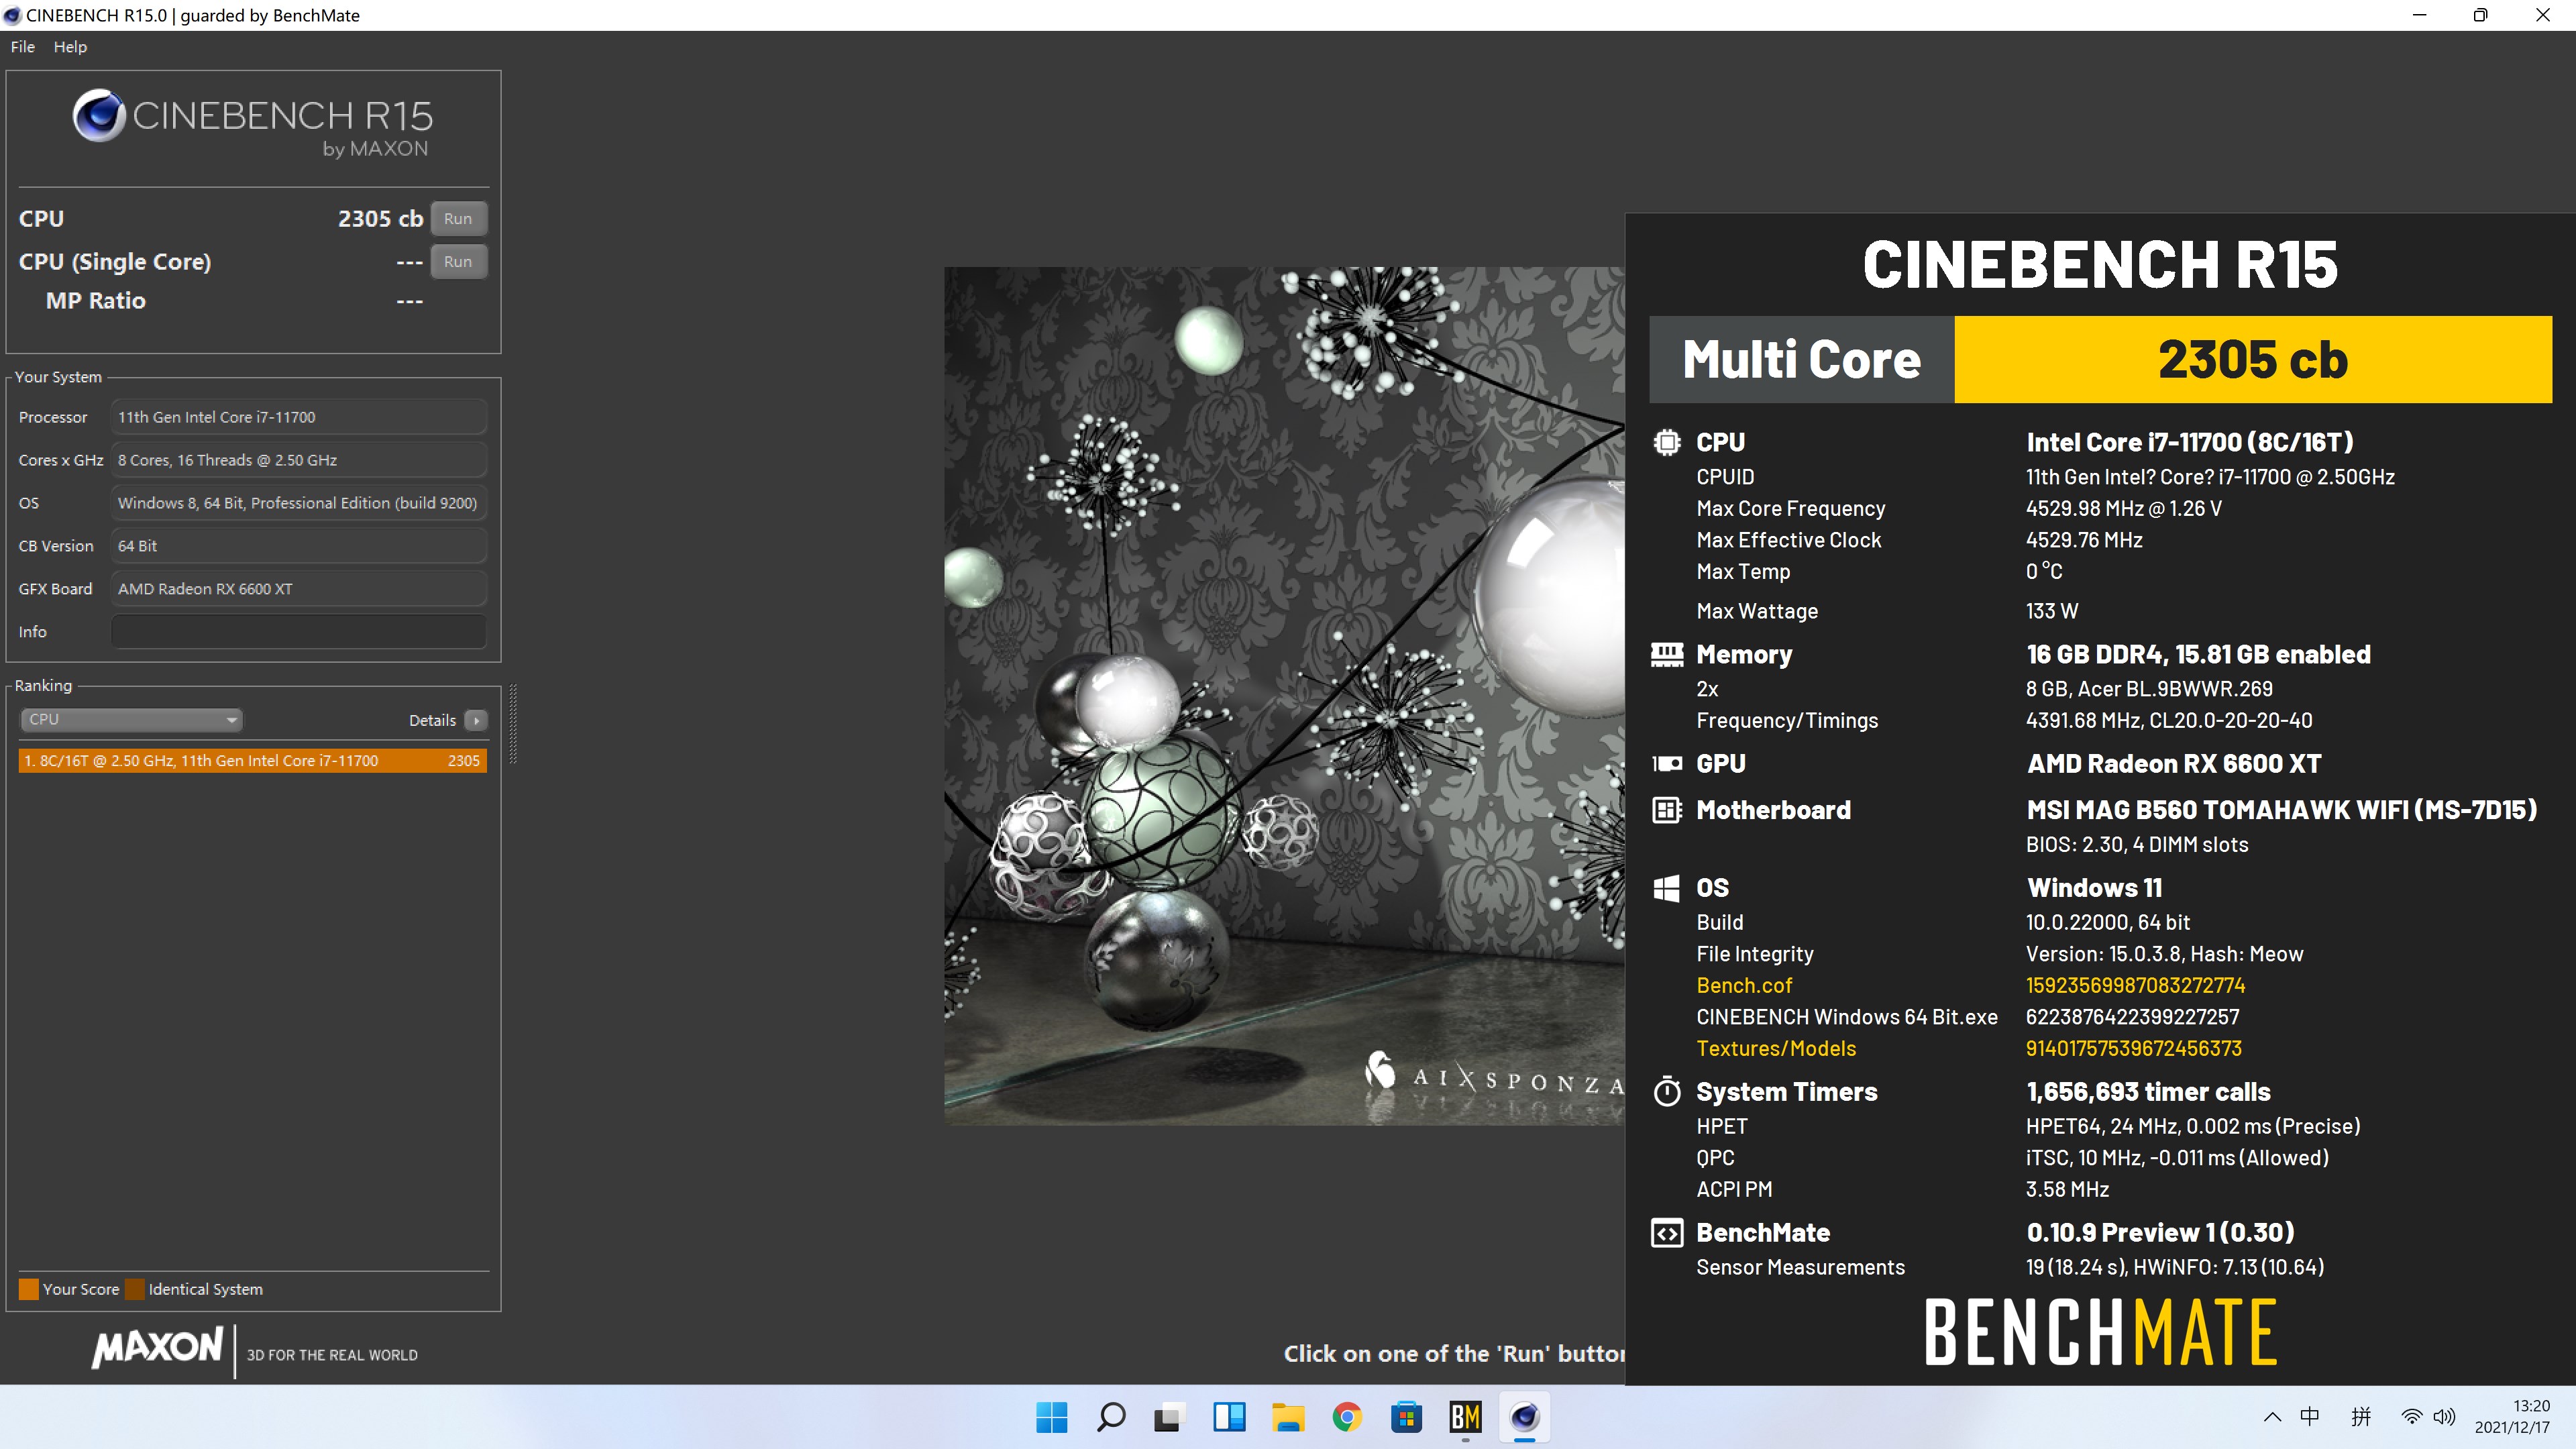Click the Memory module icon in BenchMate panel
This screenshot has height=1449, width=2576.
click(x=1667, y=654)
